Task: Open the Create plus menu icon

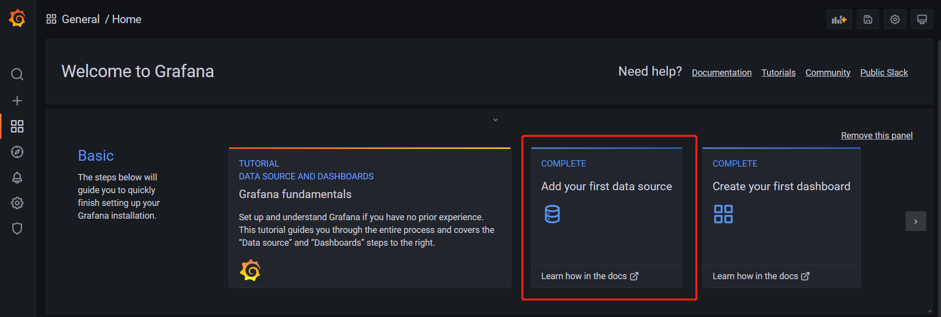Action: tap(17, 101)
